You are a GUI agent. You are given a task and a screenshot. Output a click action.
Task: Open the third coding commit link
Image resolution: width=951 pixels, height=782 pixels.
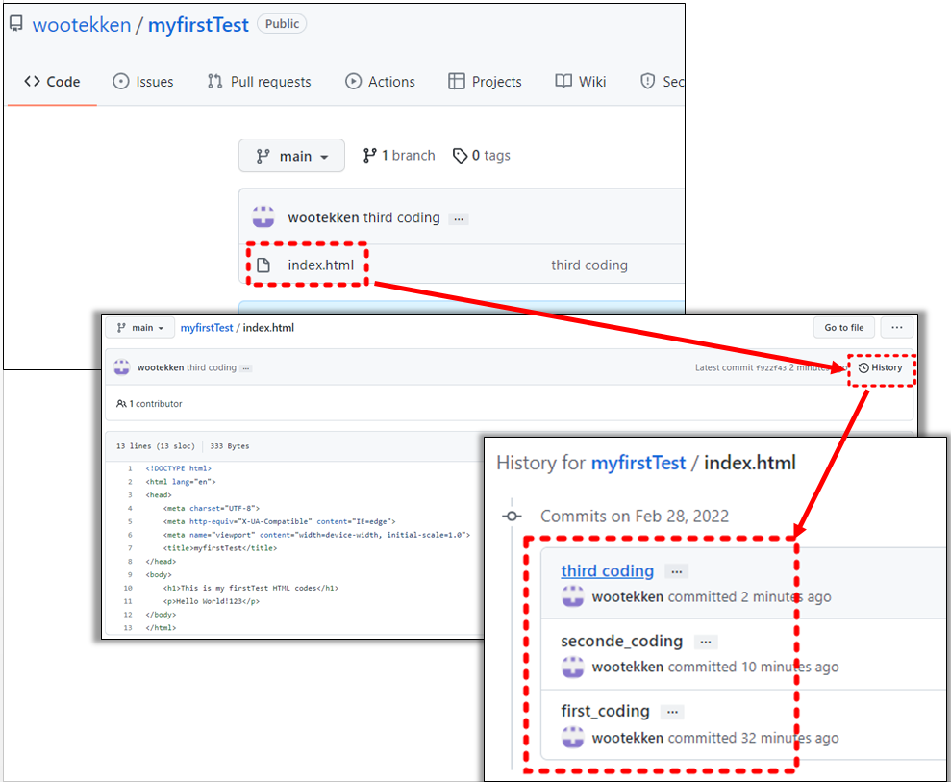point(607,571)
